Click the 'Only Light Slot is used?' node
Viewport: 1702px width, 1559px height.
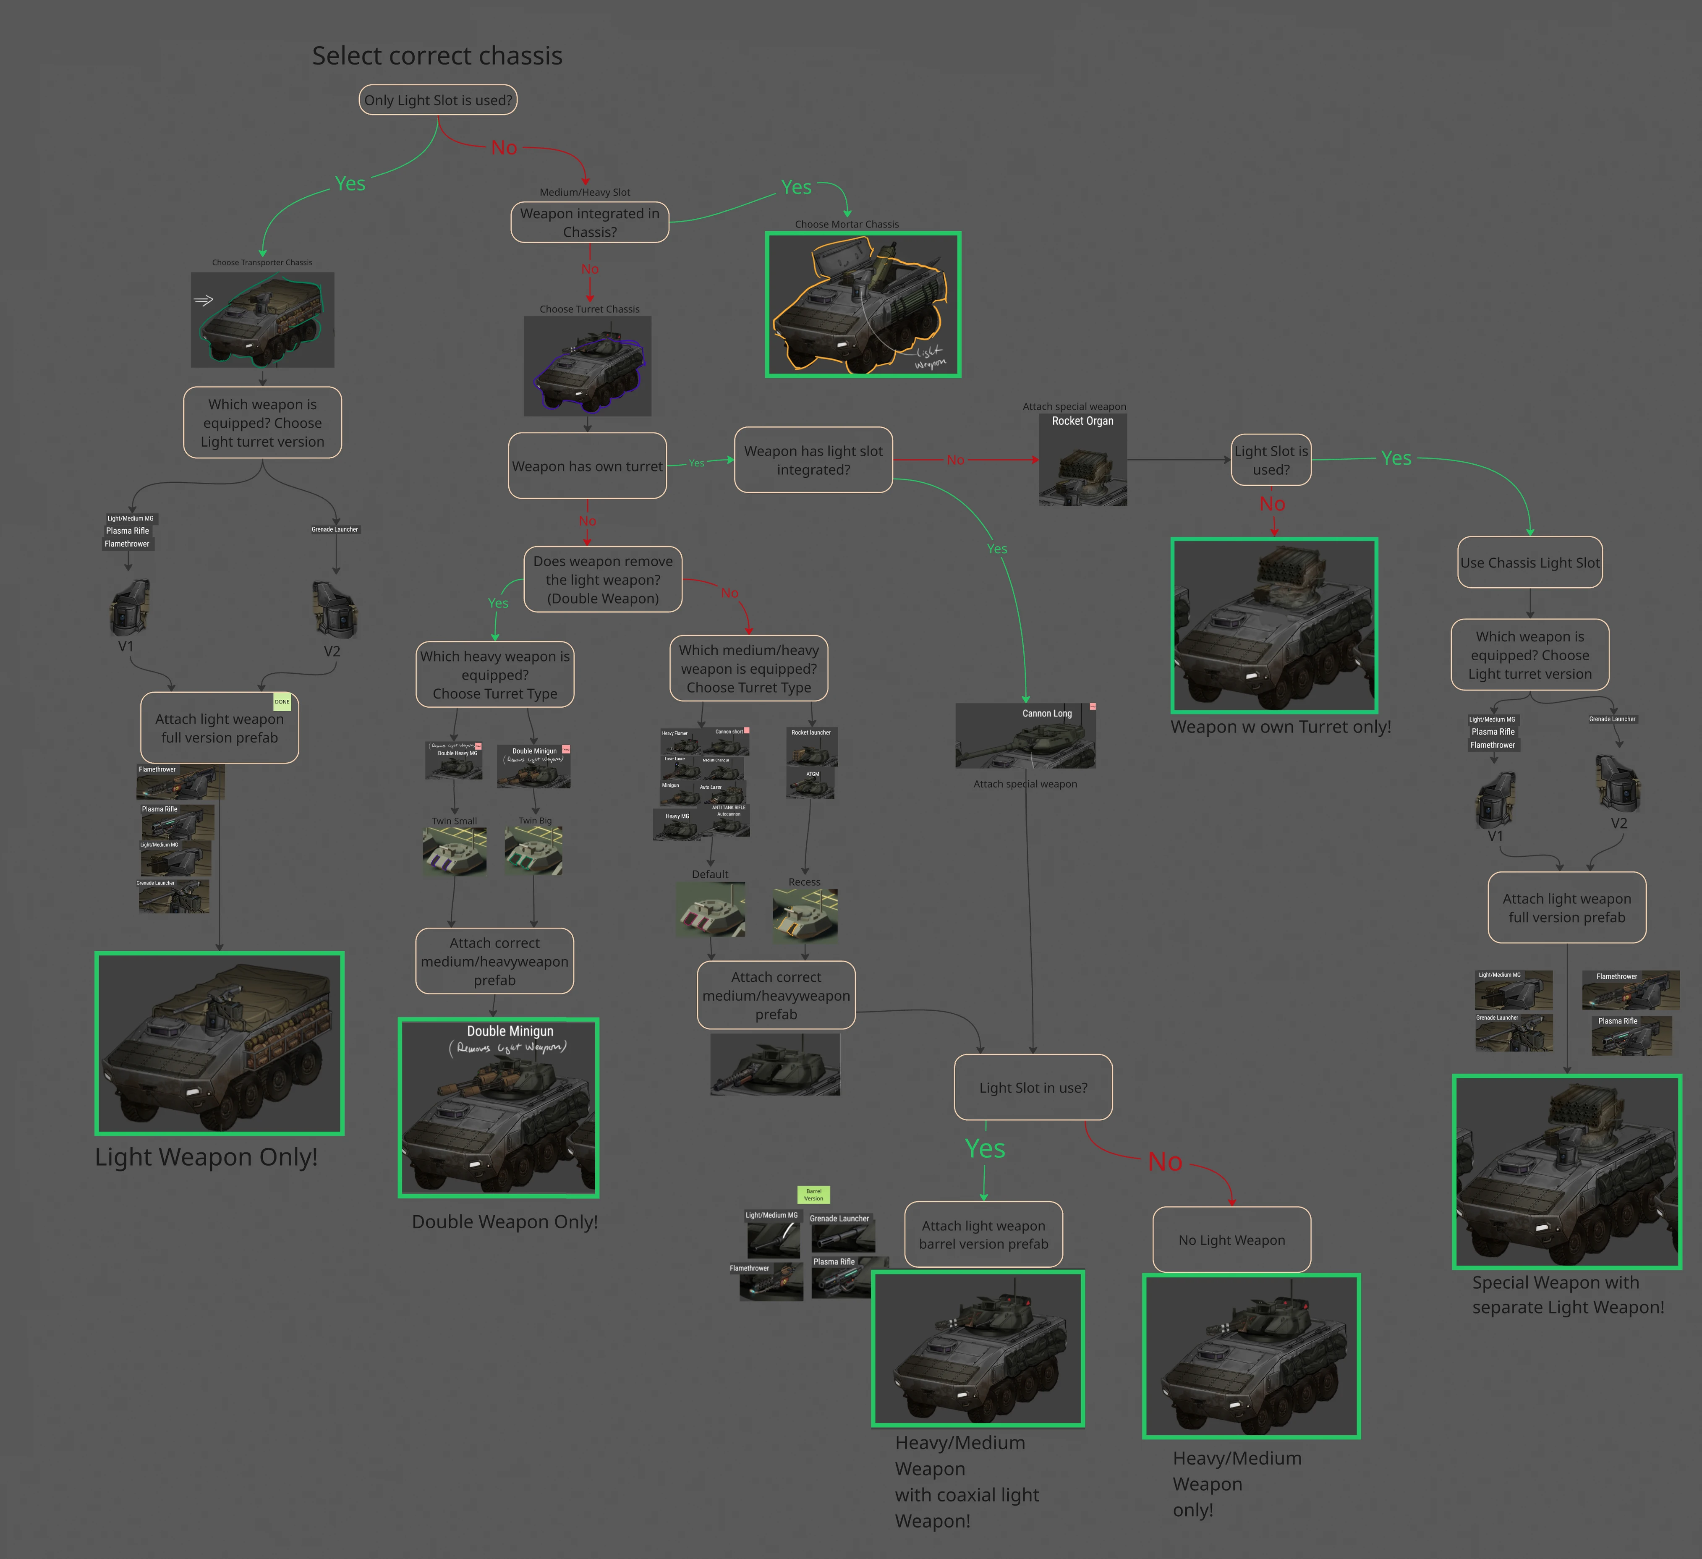pyautogui.click(x=437, y=99)
